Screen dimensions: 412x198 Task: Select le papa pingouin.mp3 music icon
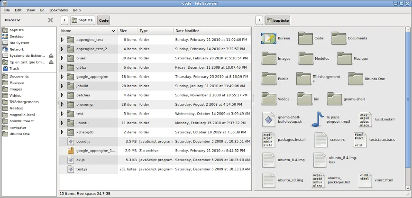click(318, 118)
